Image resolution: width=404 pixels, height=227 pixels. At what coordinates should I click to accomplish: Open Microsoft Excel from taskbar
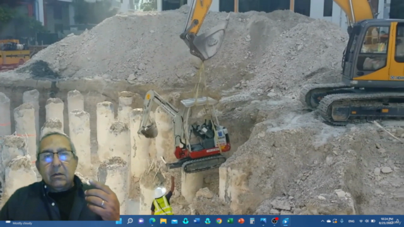pyautogui.click(x=230, y=221)
